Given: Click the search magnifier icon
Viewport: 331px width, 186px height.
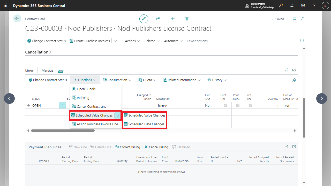Looking at the screenshot, I should [x=281, y=5].
